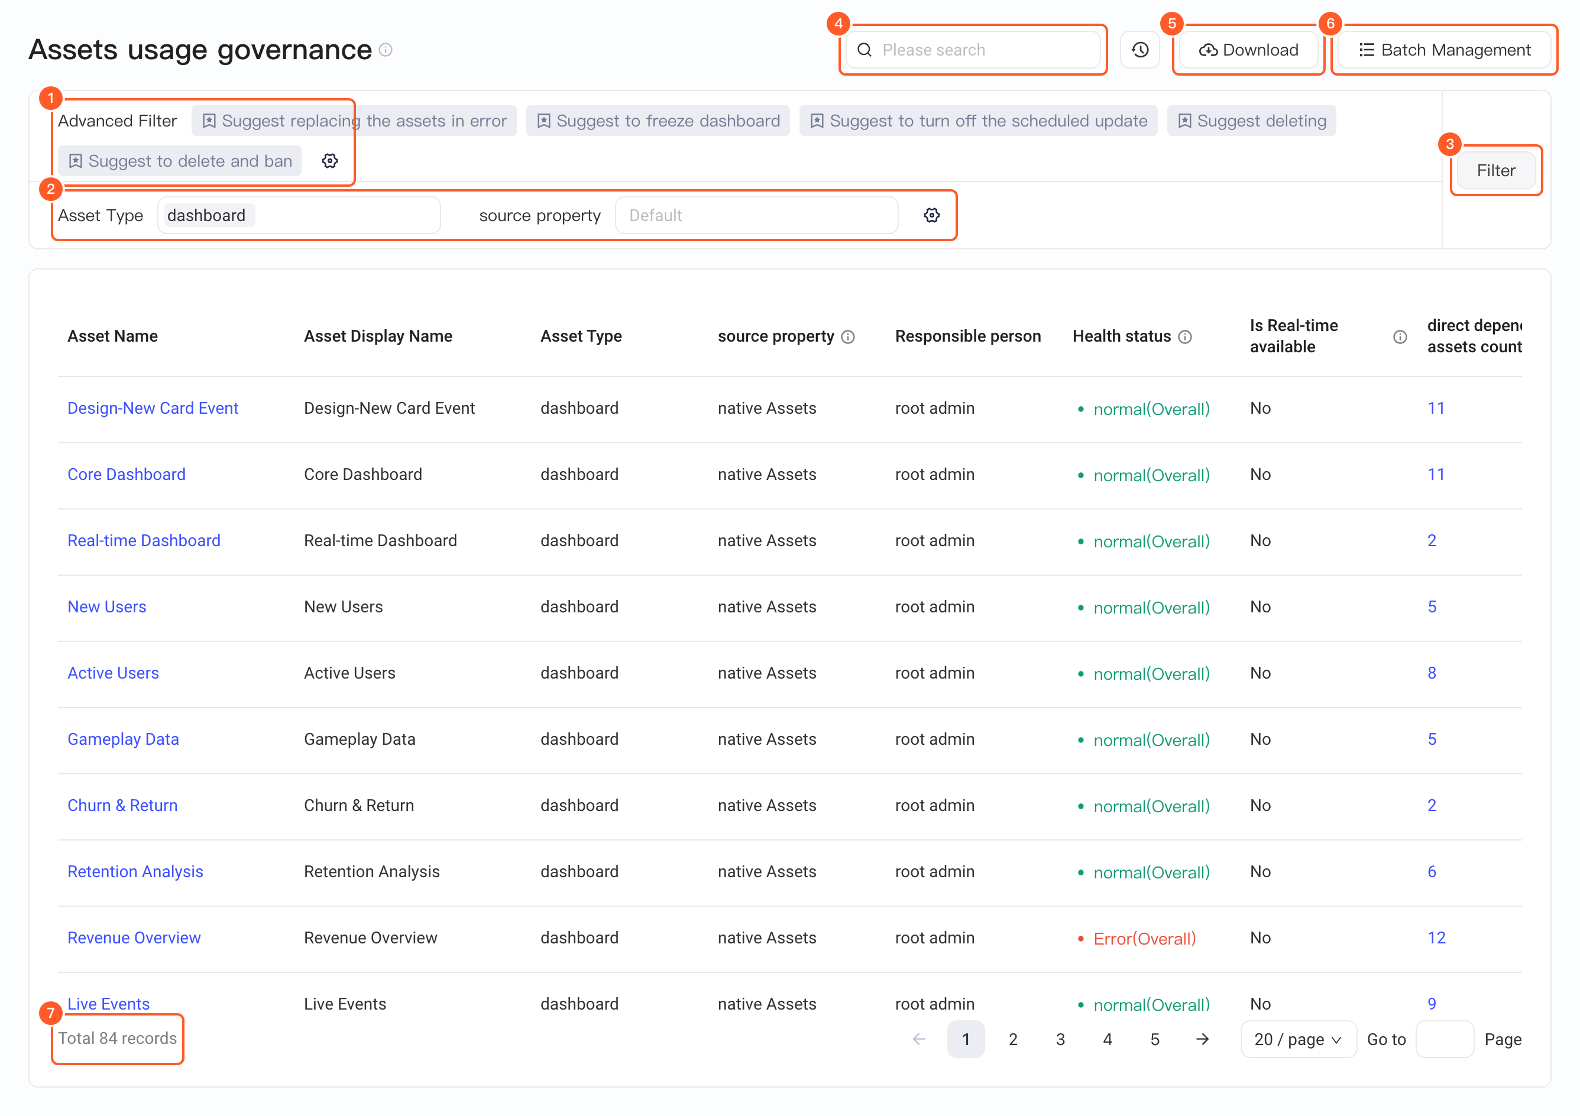Open Live Events asset link
The image size is (1580, 1116).
tap(109, 1004)
